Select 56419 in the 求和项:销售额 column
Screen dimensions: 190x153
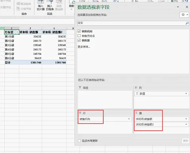pos(30,58)
